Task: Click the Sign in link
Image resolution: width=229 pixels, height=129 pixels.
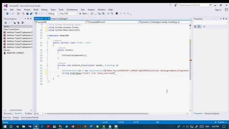Action: (218, 10)
